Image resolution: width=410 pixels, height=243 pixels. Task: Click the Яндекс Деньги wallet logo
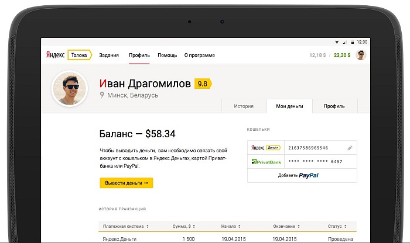pyautogui.click(x=265, y=148)
